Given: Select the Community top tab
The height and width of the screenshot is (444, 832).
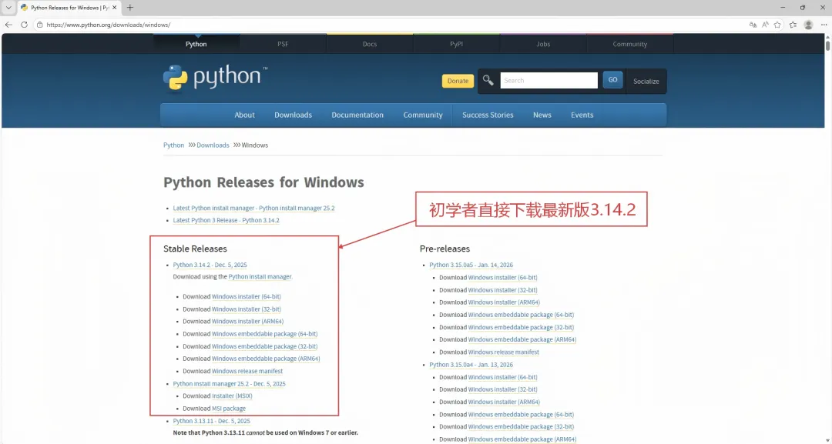Looking at the screenshot, I should pyautogui.click(x=630, y=44).
